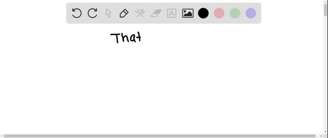Screen dimensions: 328x138
Task: Click the horizontal scrollbar left arrow
Action: [2, 136]
